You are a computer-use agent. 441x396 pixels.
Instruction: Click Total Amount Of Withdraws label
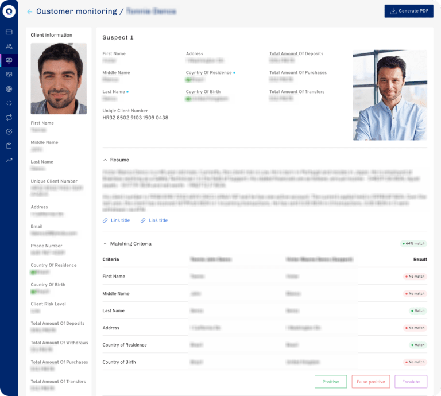pyautogui.click(x=59, y=343)
